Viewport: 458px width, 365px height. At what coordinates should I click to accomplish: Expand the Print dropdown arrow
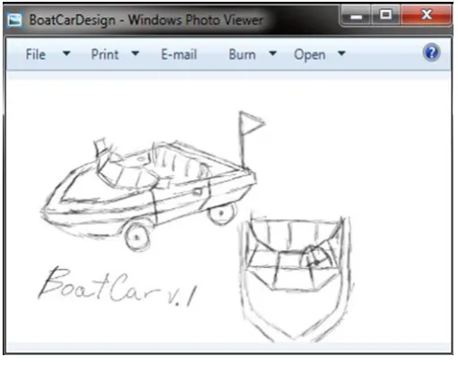click(x=135, y=54)
